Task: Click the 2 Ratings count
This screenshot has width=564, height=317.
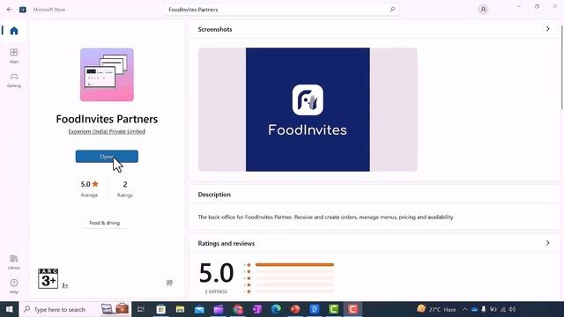Action: pyautogui.click(x=125, y=188)
